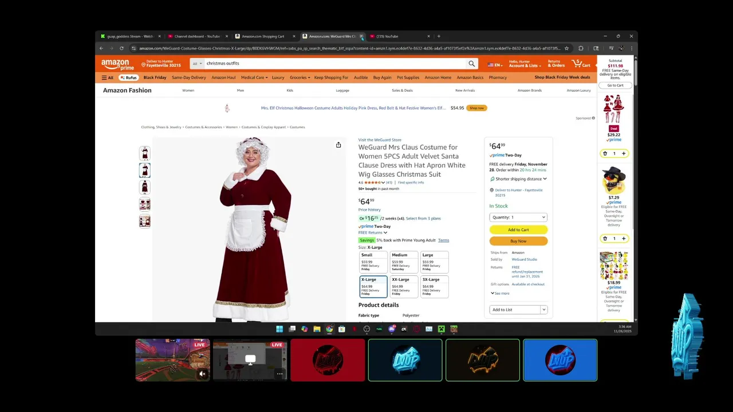
Task: Open the search category All dropdown
Action: [x=197, y=64]
